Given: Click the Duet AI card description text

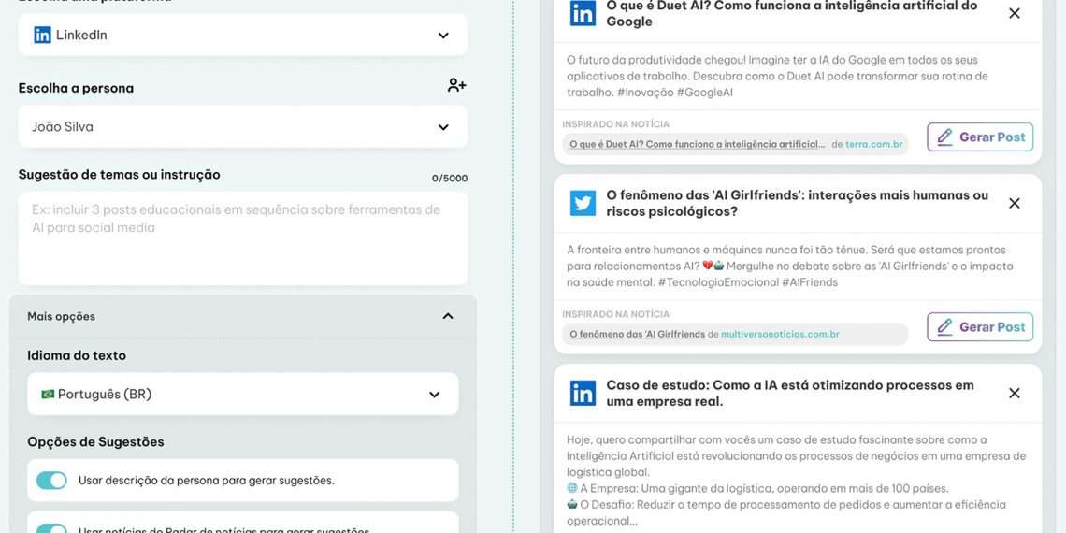Looking at the screenshot, I should pyautogui.click(x=777, y=76).
